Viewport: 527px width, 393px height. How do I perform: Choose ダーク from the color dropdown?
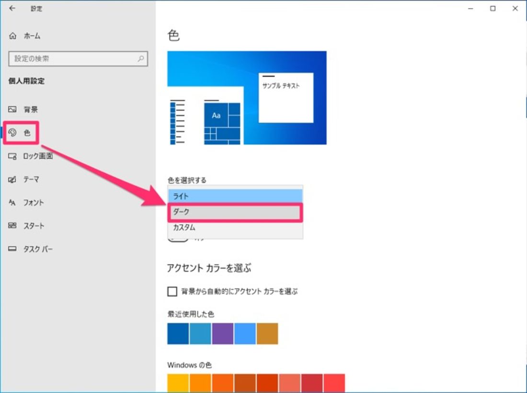(235, 212)
